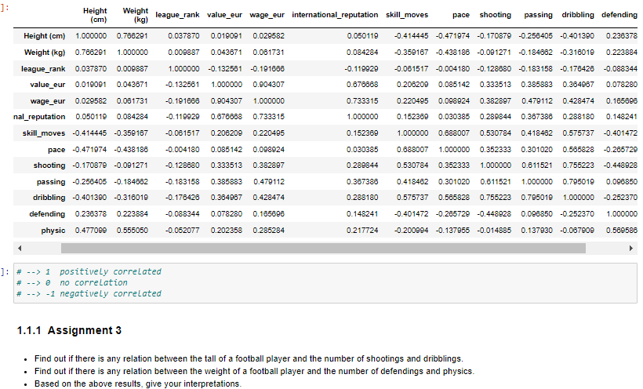Click the horizontal scrollbar thumb under the table
643x389 pixels.
click(323, 249)
